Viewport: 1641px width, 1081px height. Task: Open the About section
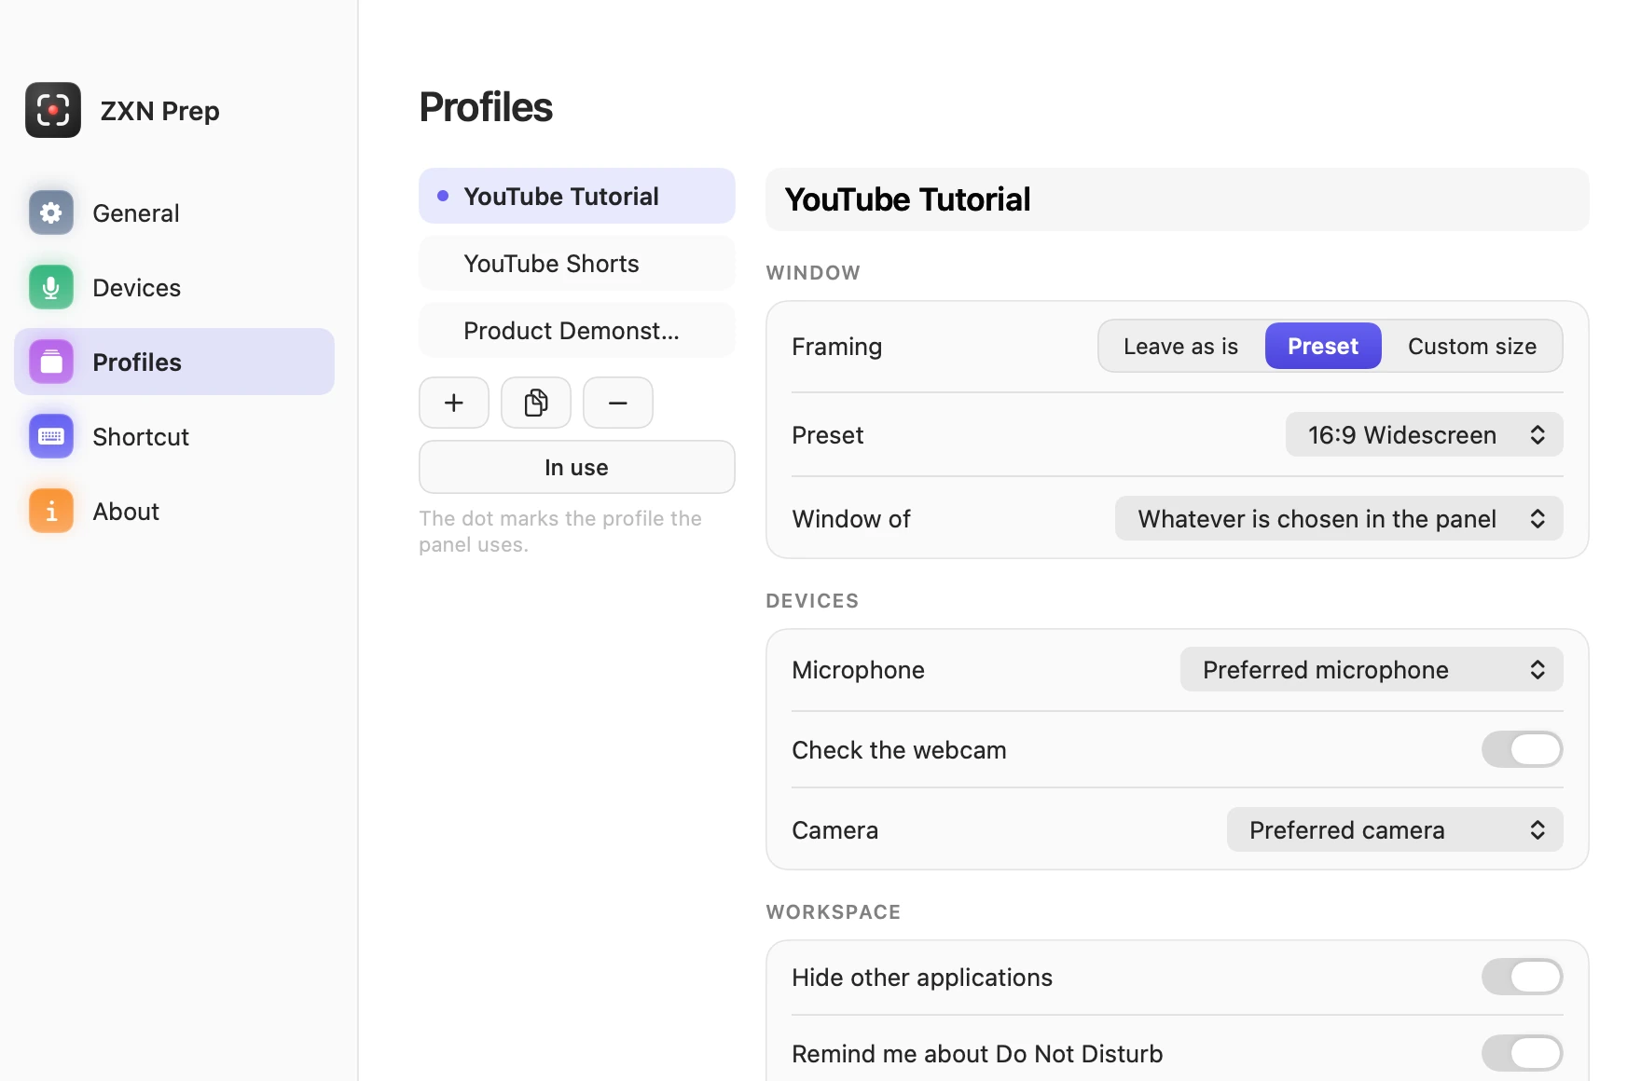[x=174, y=511]
